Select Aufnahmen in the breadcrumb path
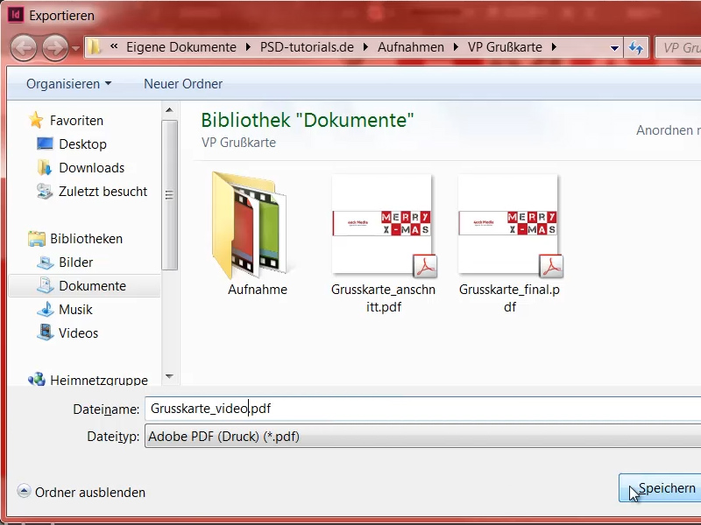The width and height of the screenshot is (701, 525). tap(410, 47)
